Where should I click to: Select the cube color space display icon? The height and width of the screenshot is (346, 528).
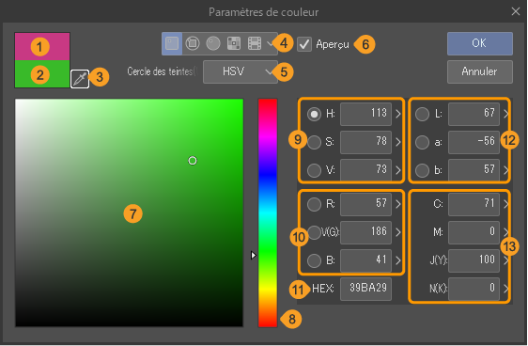click(x=193, y=43)
